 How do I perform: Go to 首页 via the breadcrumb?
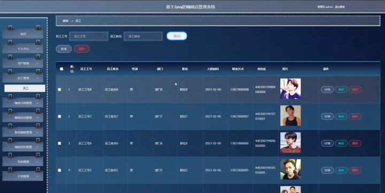65,21
